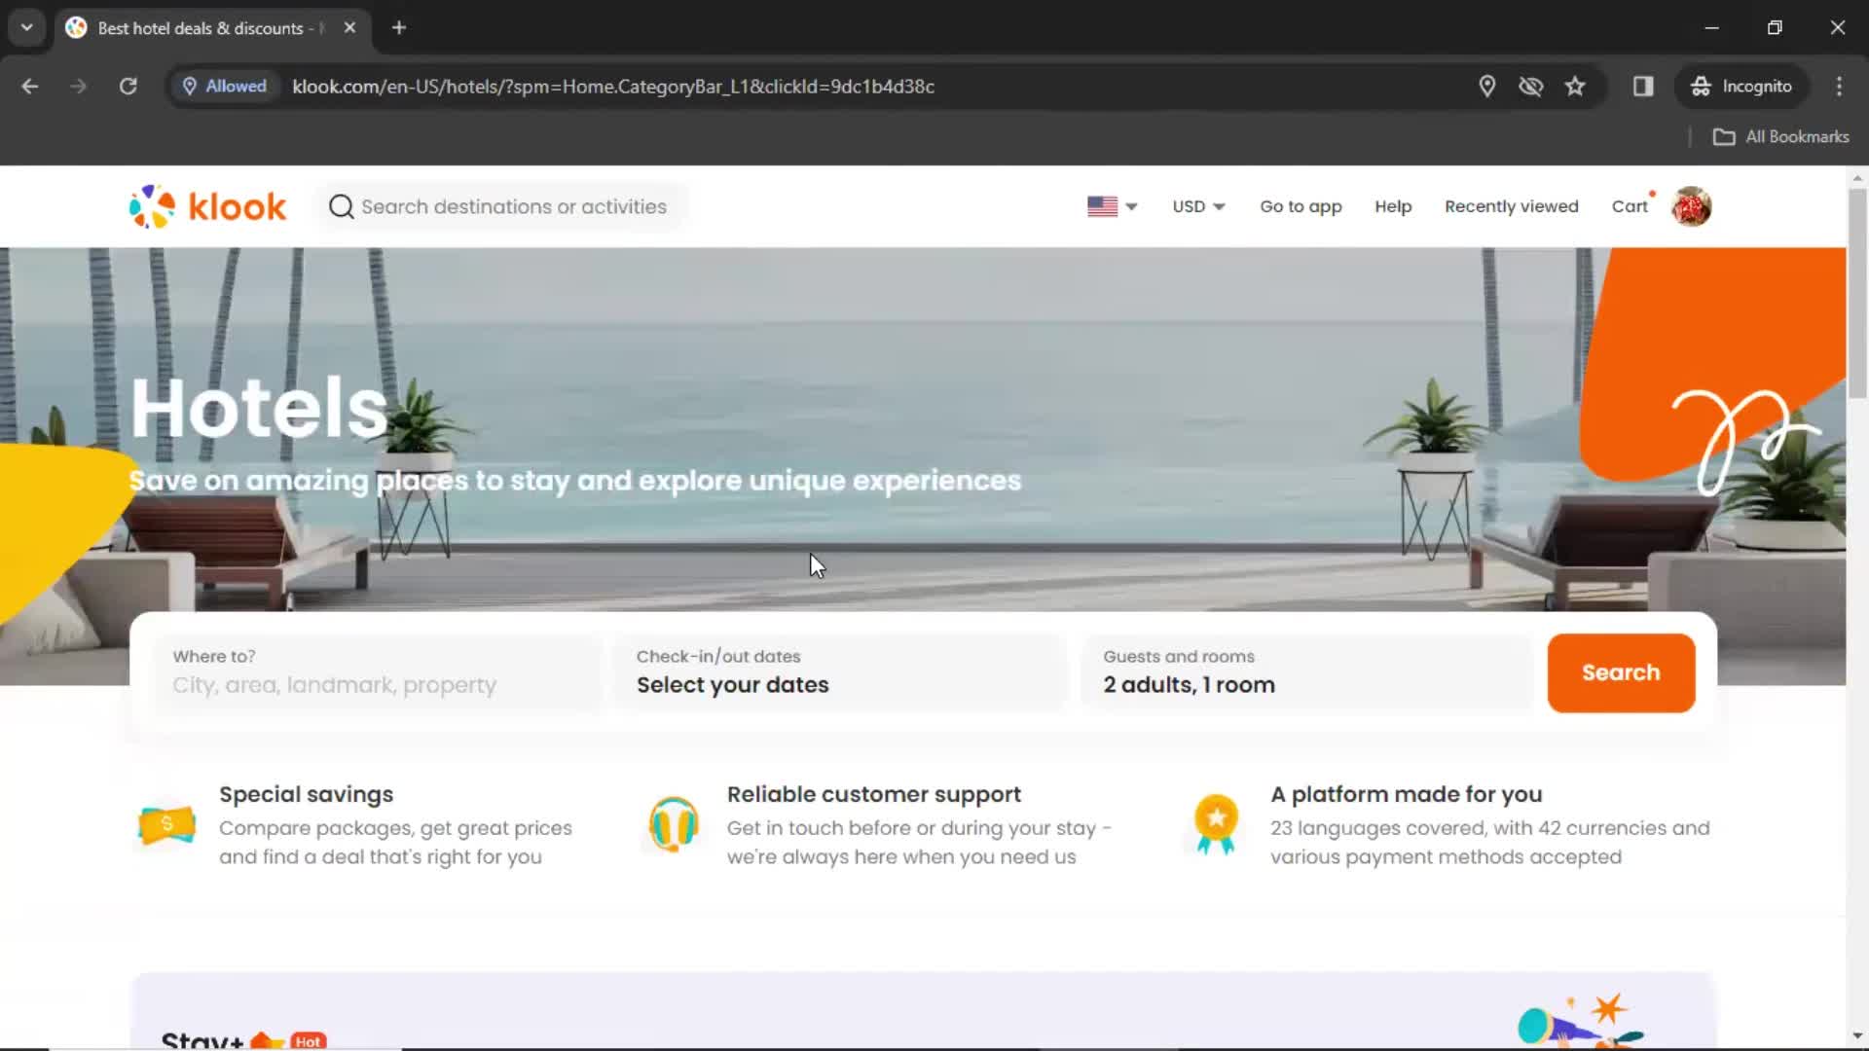
Task: Click the bookmark star icon
Action: [1576, 86]
